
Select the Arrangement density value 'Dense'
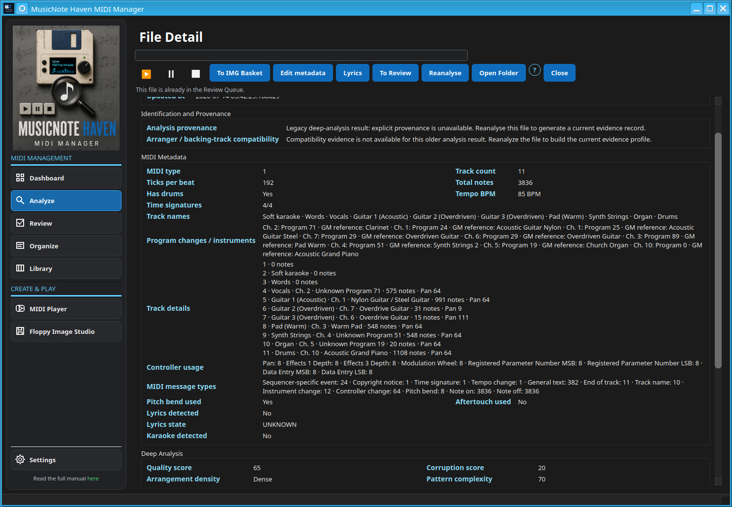[x=263, y=479]
